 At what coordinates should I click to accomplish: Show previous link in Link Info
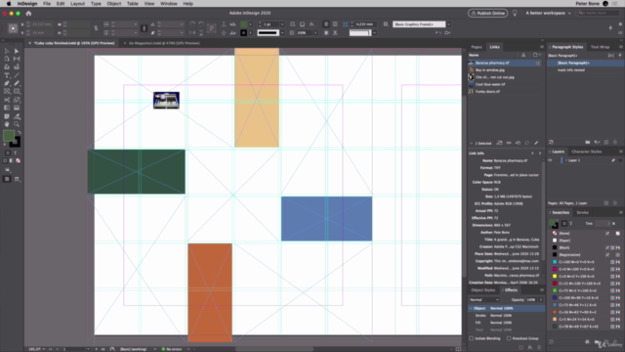[532, 154]
